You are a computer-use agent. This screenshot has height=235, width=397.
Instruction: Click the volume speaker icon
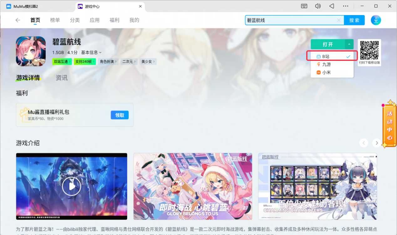coord(318,6)
